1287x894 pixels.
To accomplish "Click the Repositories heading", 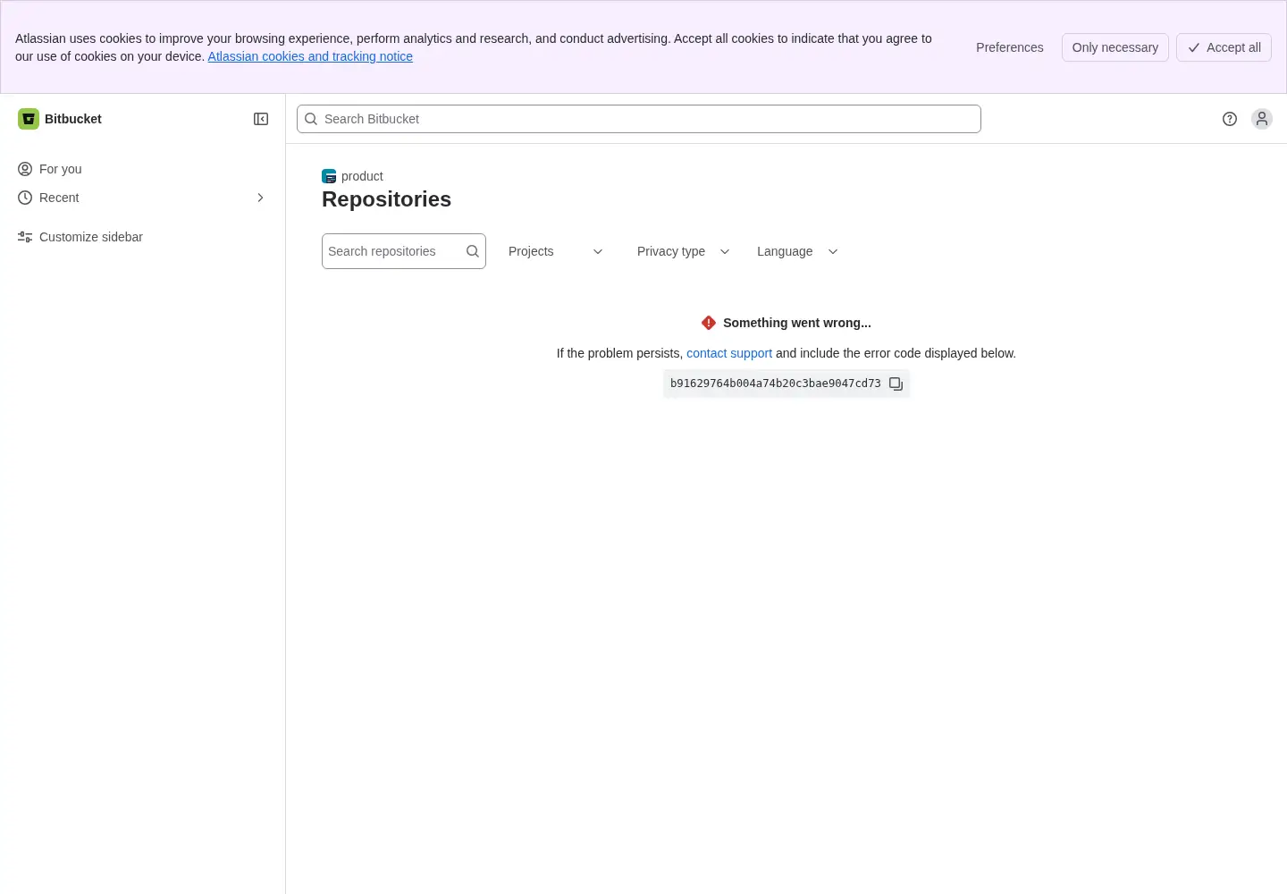I will pos(386,199).
